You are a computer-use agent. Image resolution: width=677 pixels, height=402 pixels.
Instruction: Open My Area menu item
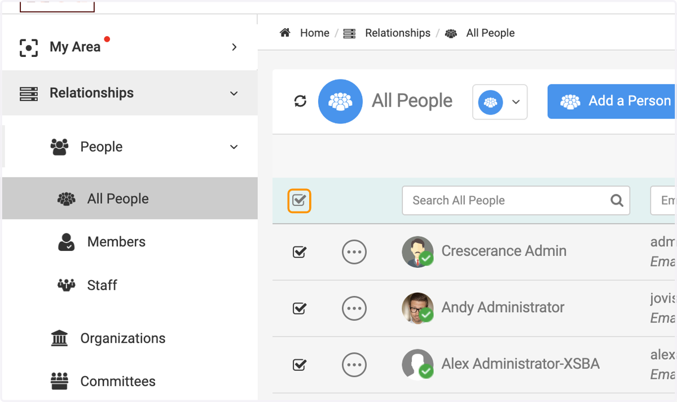click(x=130, y=47)
